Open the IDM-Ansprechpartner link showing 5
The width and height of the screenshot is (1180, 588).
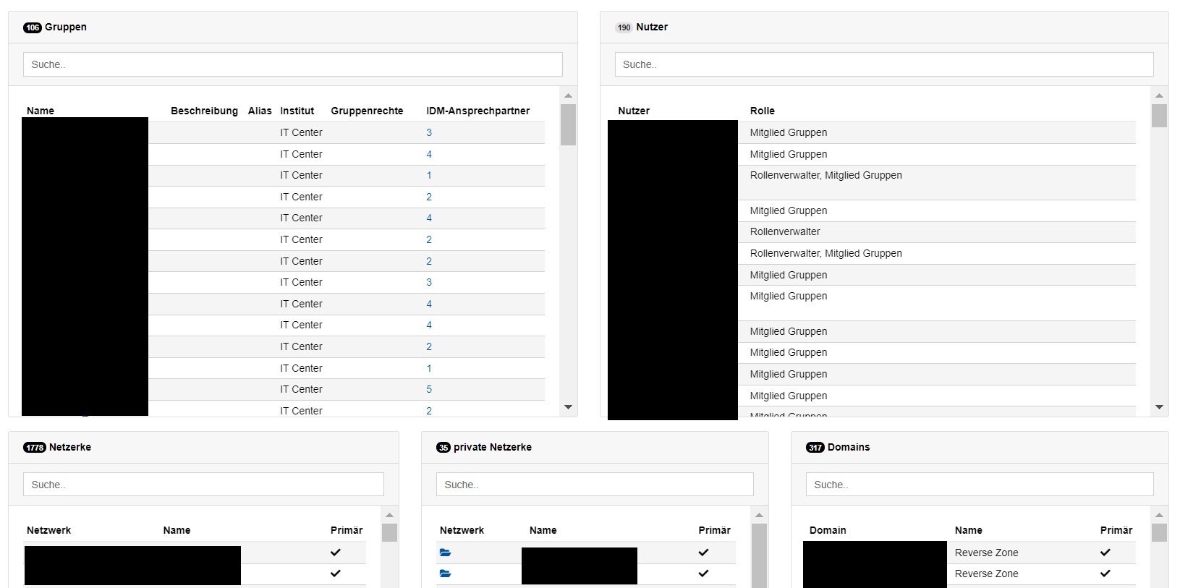click(429, 389)
